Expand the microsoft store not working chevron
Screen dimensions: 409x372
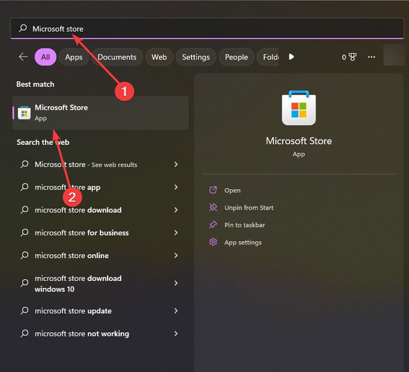coord(176,333)
